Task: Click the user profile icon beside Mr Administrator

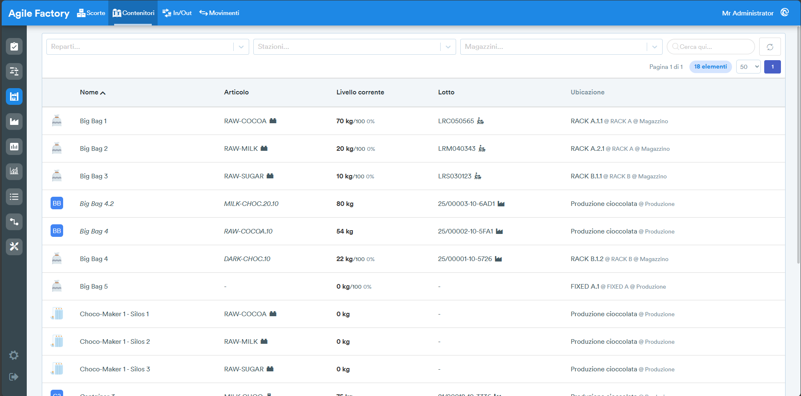Action: [x=785, y=13]
